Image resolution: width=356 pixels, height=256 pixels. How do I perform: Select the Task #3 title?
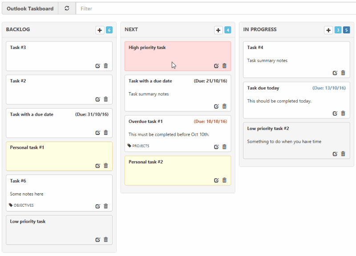pos(18,48)
